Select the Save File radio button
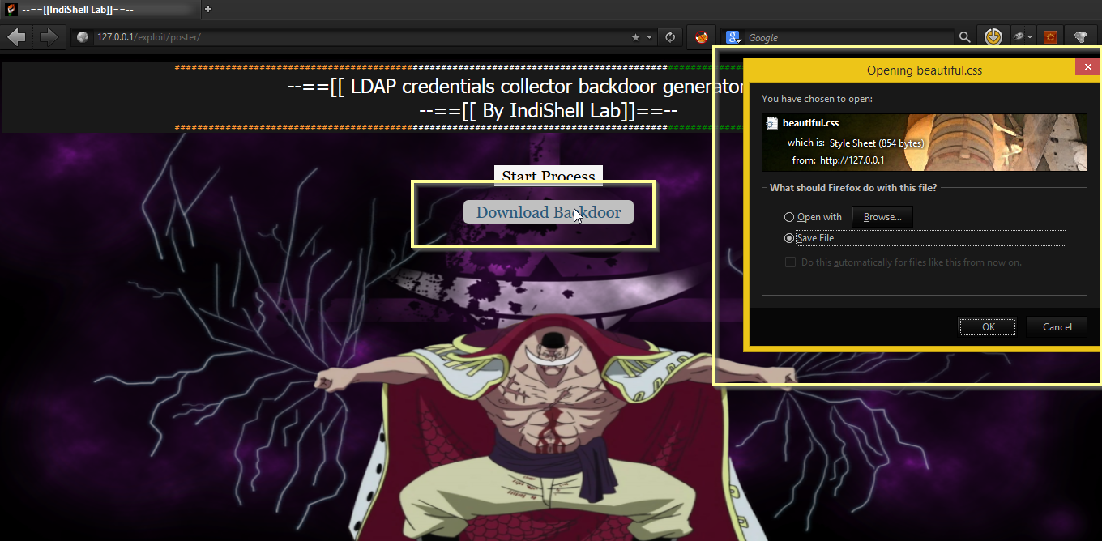This screenshot has height=541, width=1102. point(789,238)
